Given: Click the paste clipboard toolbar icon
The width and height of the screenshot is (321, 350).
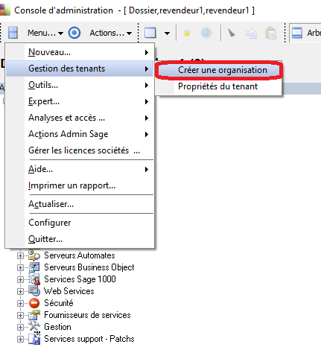Looking at the screenshot, I should [x=271, y=33].
